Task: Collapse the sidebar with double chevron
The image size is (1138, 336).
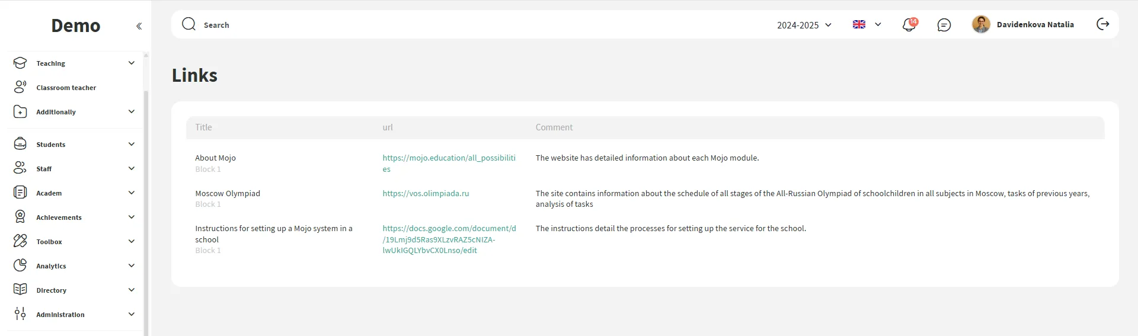Action: (x=139, y=26)
